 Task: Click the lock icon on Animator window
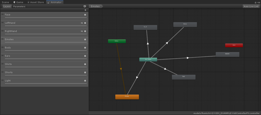point(256,2)
